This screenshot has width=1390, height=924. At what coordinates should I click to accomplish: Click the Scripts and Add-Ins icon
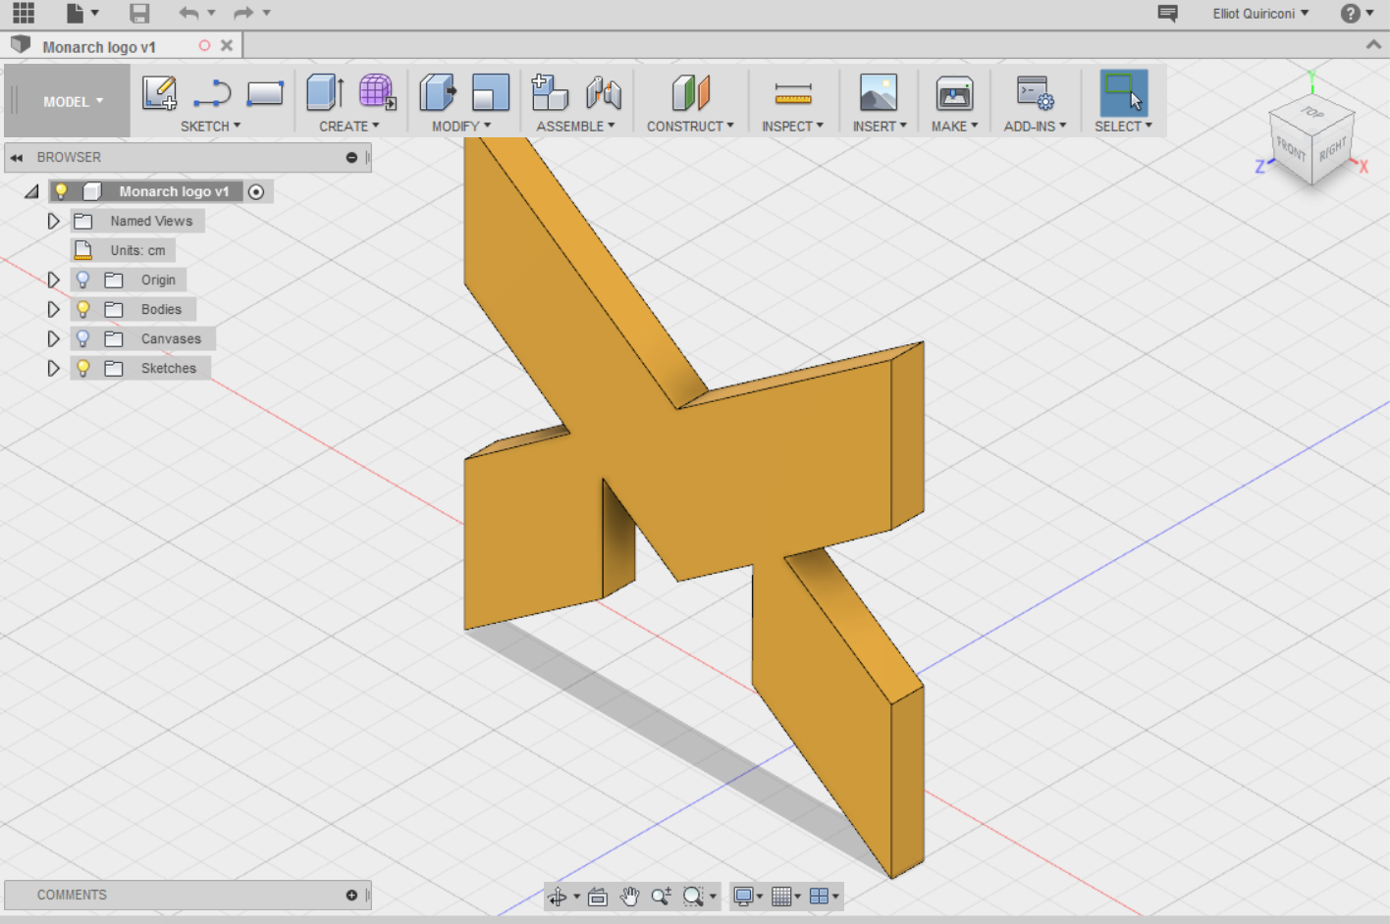tap(1035, 93)
